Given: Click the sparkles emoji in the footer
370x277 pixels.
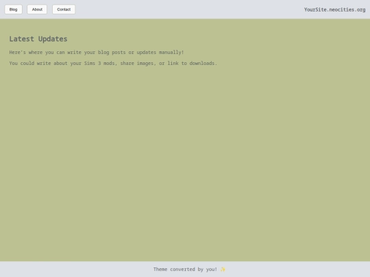Looking at the screenshot, I should click(x=223, y=269).
